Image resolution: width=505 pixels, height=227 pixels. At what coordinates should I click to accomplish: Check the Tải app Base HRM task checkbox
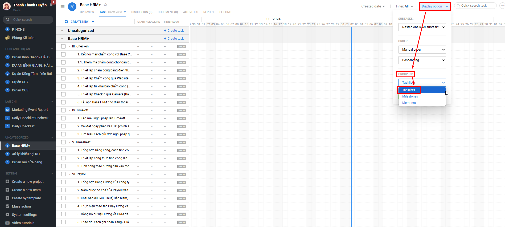[63, 102]
